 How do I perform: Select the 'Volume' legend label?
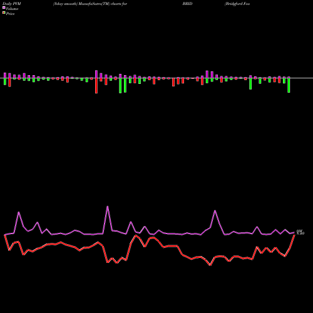pyautogui.click(x=12, y=9)
